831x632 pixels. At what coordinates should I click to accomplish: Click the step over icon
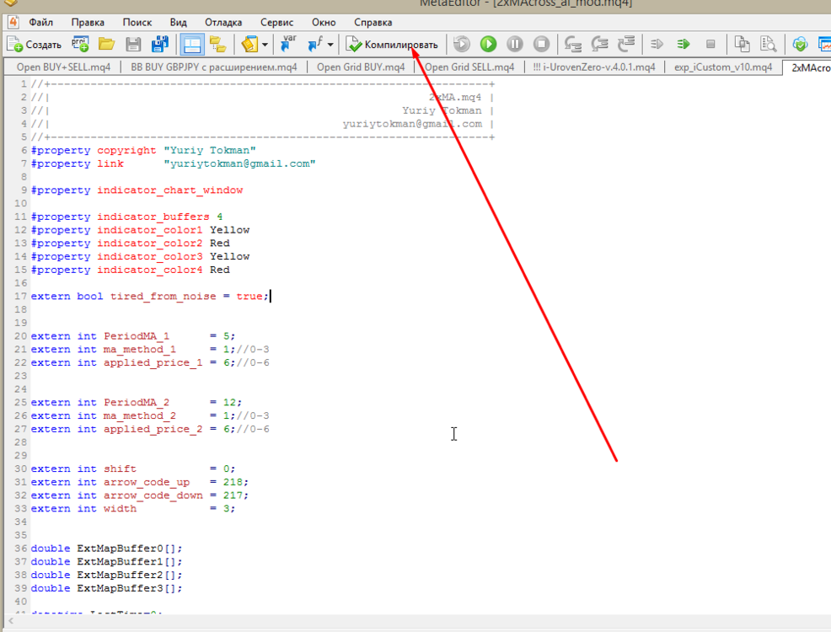tap(599, 44)
